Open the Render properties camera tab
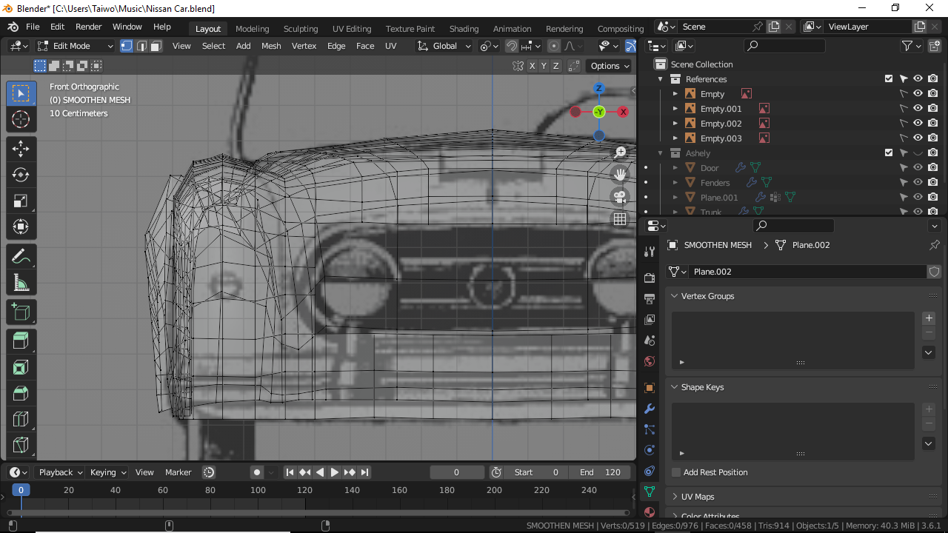This screenshot has height=533, width=948. pos(649,277)
